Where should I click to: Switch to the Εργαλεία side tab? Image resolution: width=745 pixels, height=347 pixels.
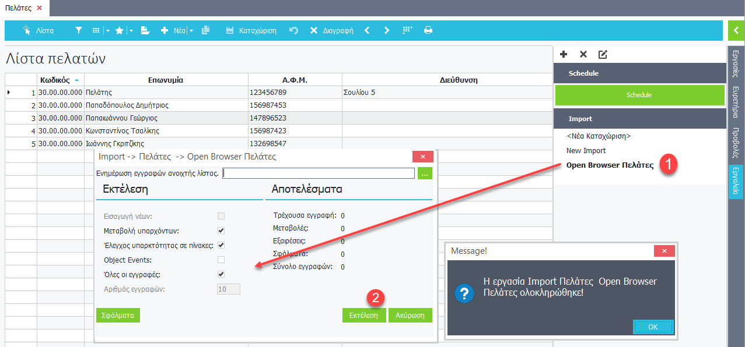(x=736, y=181)
